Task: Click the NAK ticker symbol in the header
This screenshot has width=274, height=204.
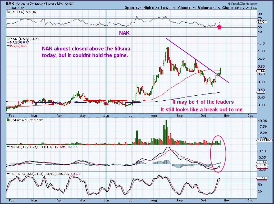Action: [10, 4]
